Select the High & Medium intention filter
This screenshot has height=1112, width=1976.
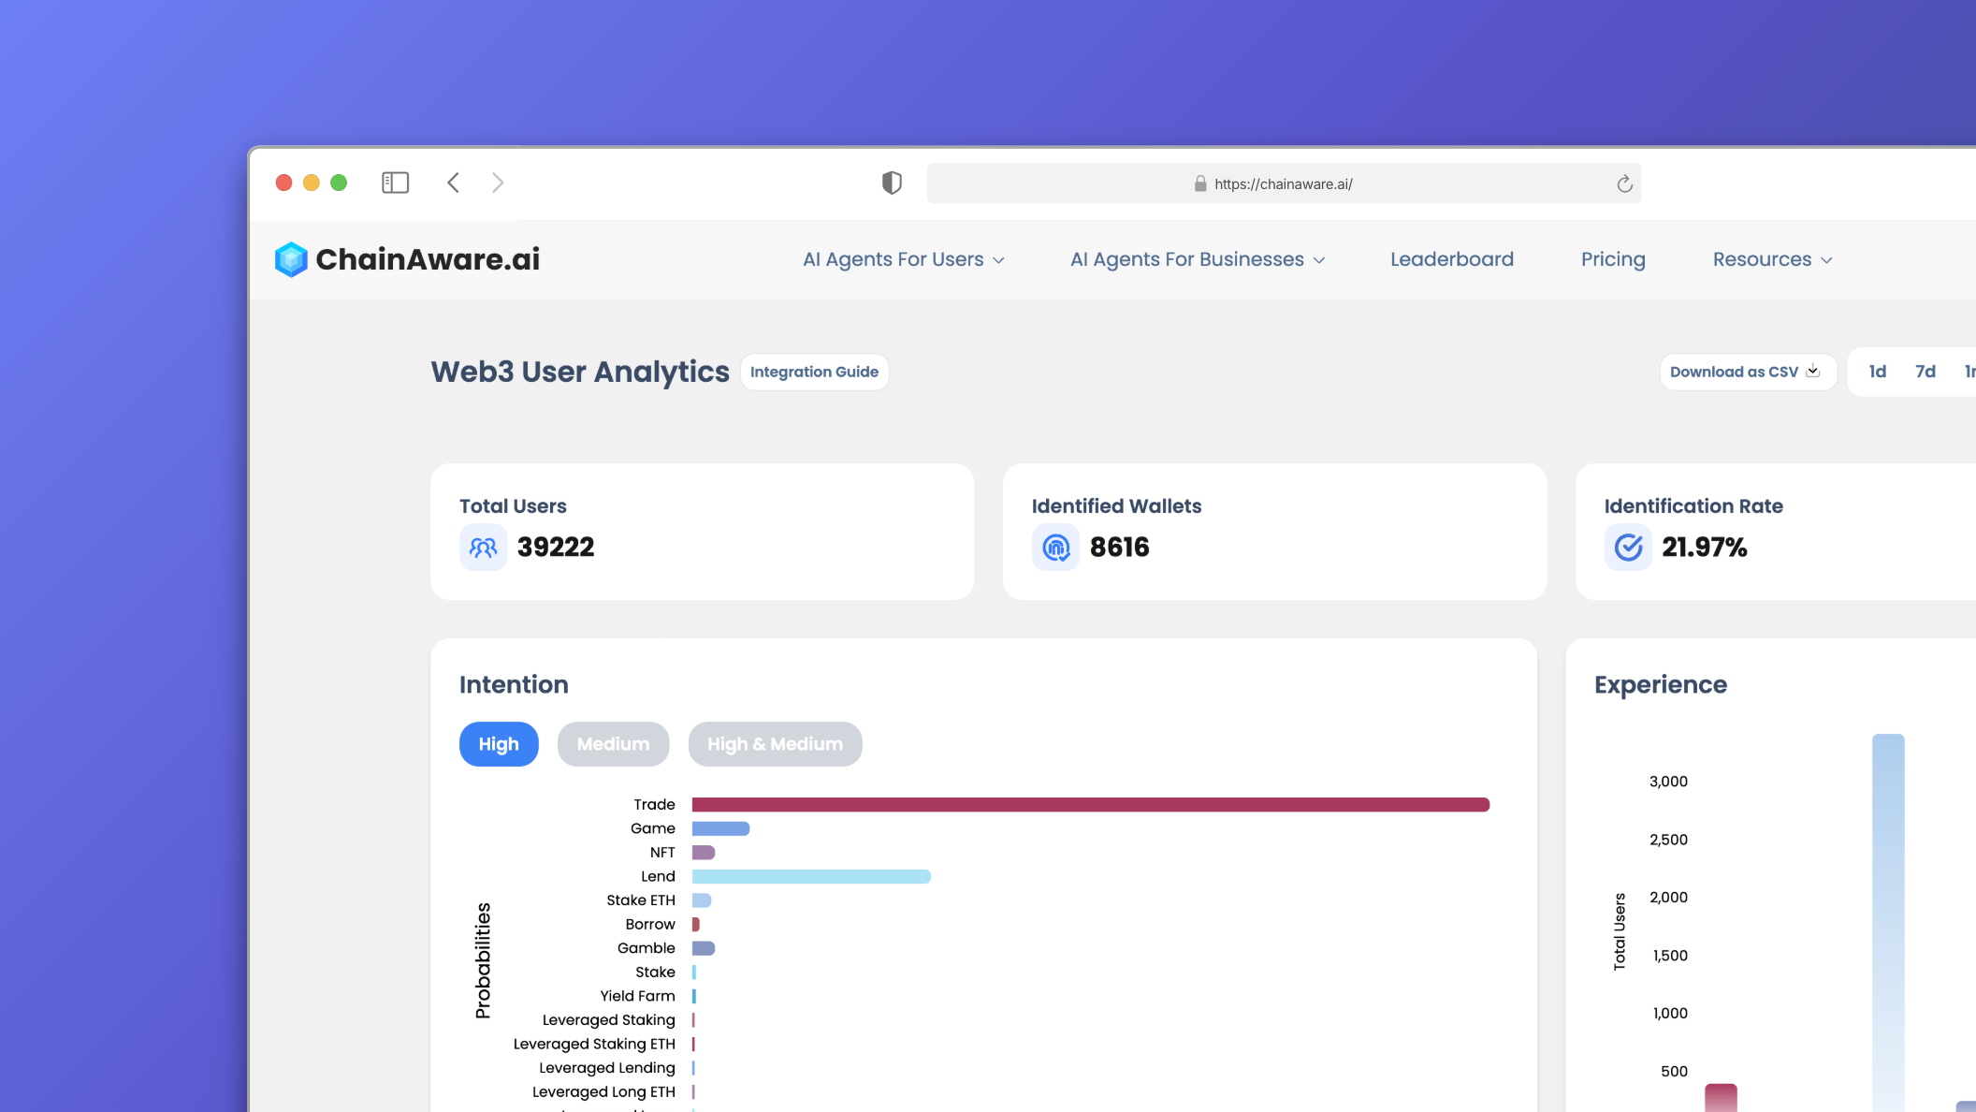(x=775, y=744)
